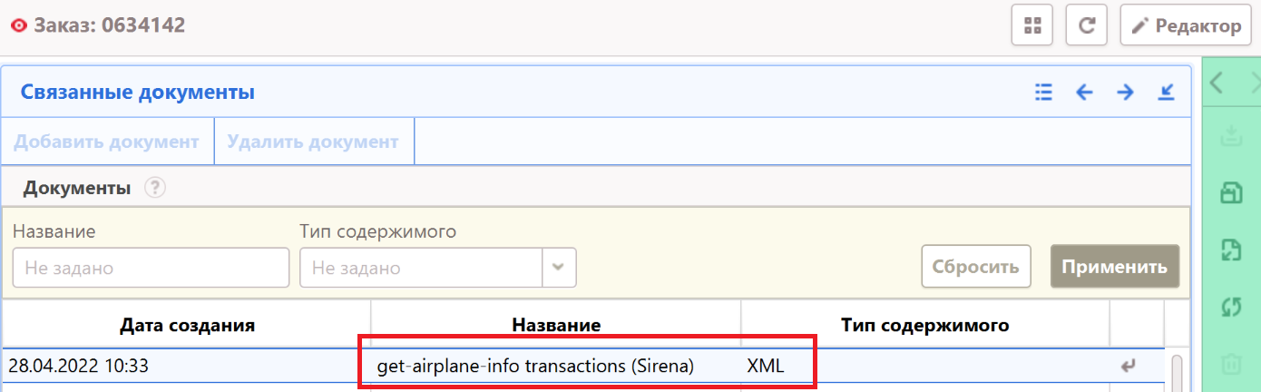The image size is (1261, 392).
Task: Click the grid layout icon button
Action: click(1031, 25)
